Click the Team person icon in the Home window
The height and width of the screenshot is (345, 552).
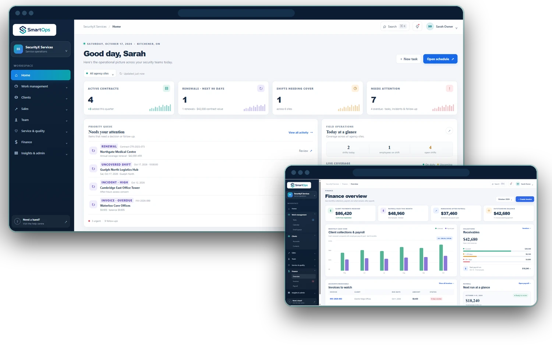pos(16,120)
